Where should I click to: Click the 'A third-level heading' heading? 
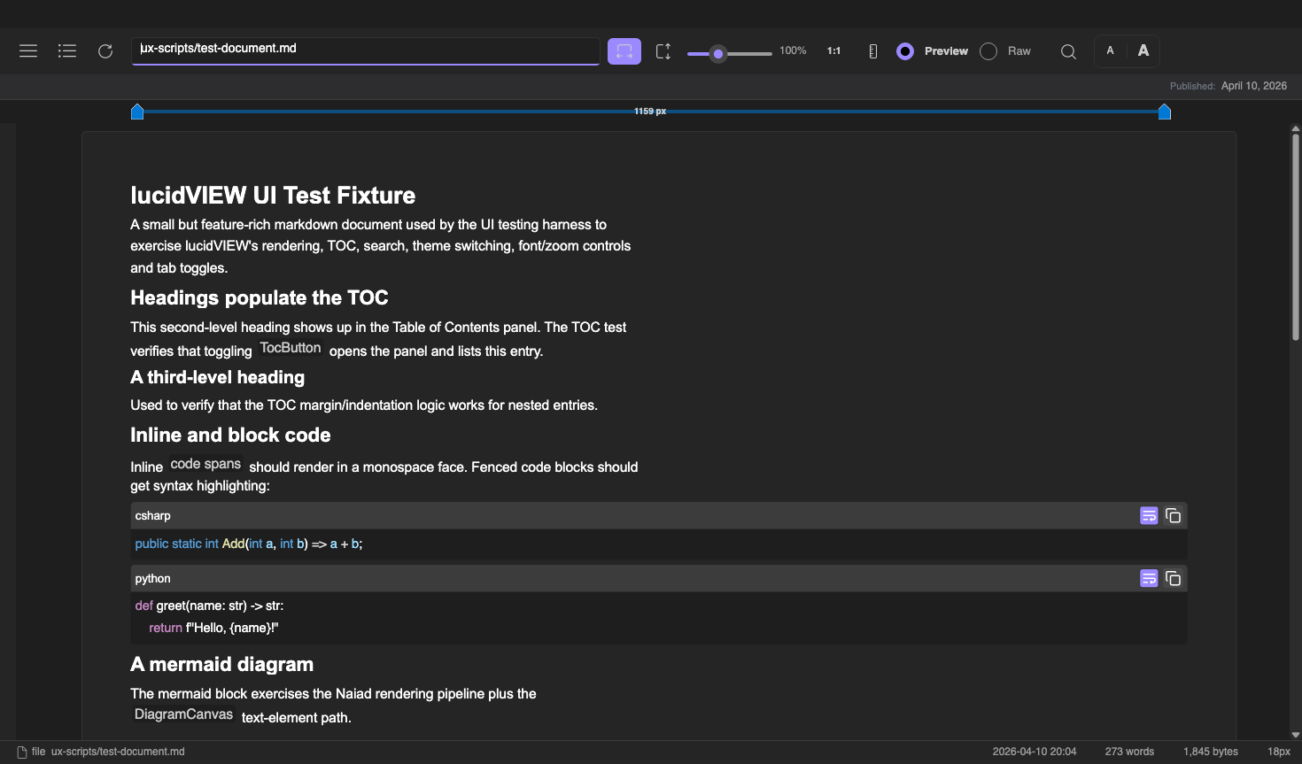pyautogui.click(x=218, y=377)
